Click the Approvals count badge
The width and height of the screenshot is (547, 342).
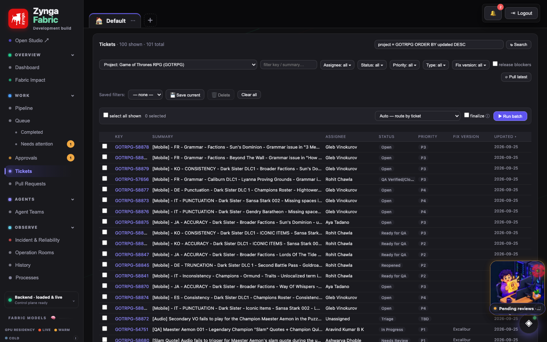71,158
